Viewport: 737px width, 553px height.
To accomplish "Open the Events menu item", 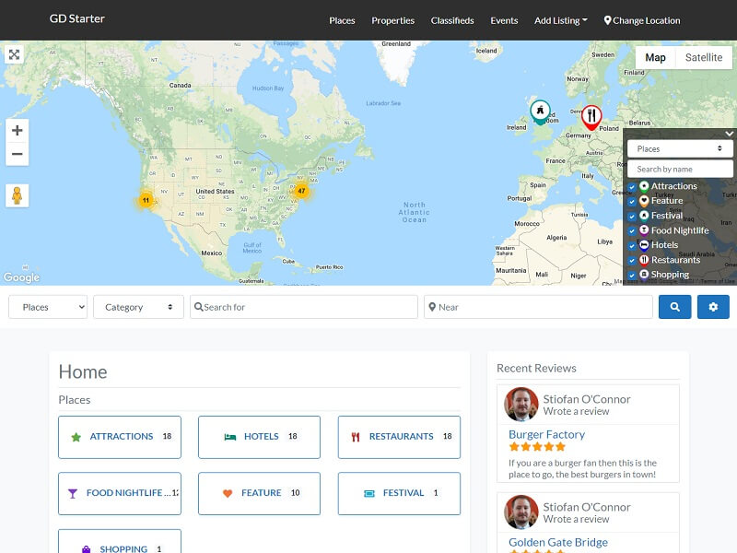I will [x=504, y=20].
